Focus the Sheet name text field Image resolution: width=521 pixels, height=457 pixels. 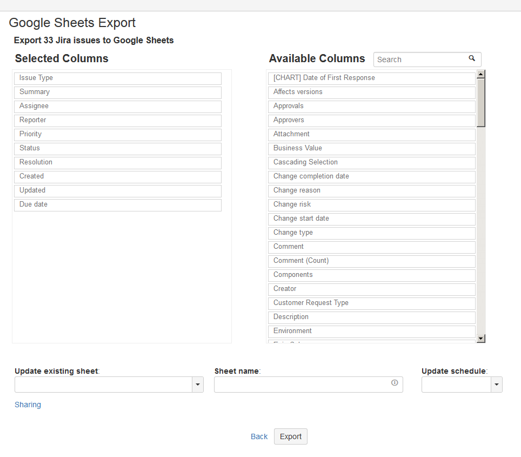[303, 385]
